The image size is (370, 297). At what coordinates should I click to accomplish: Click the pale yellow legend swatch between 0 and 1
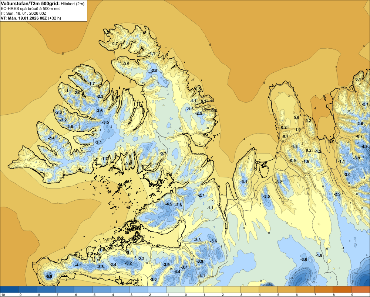click(x=194, y=289)
